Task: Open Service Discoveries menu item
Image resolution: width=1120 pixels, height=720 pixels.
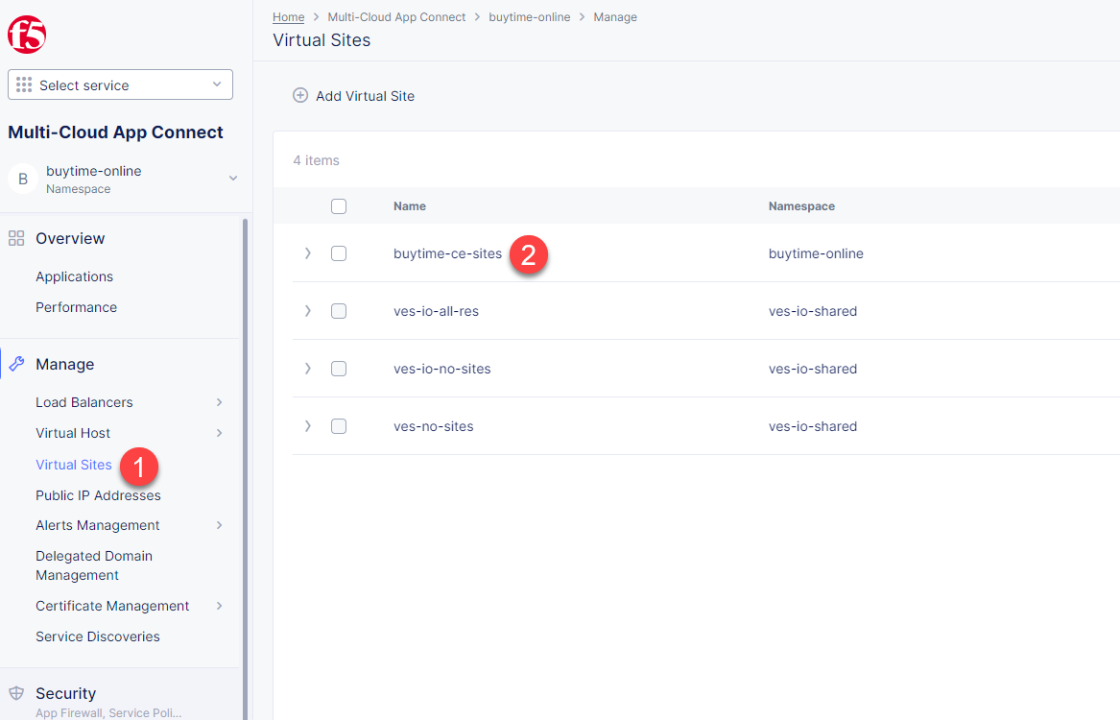Action: pos(98,636)
